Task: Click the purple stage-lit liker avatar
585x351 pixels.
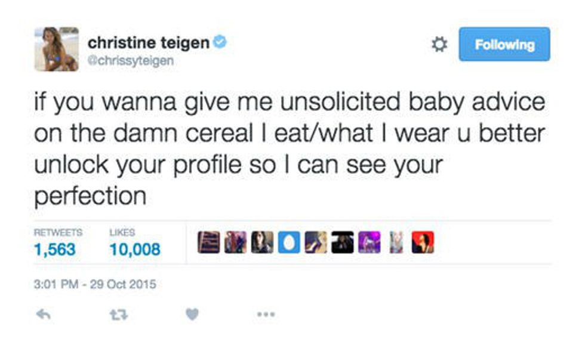Action: [370, 242]
